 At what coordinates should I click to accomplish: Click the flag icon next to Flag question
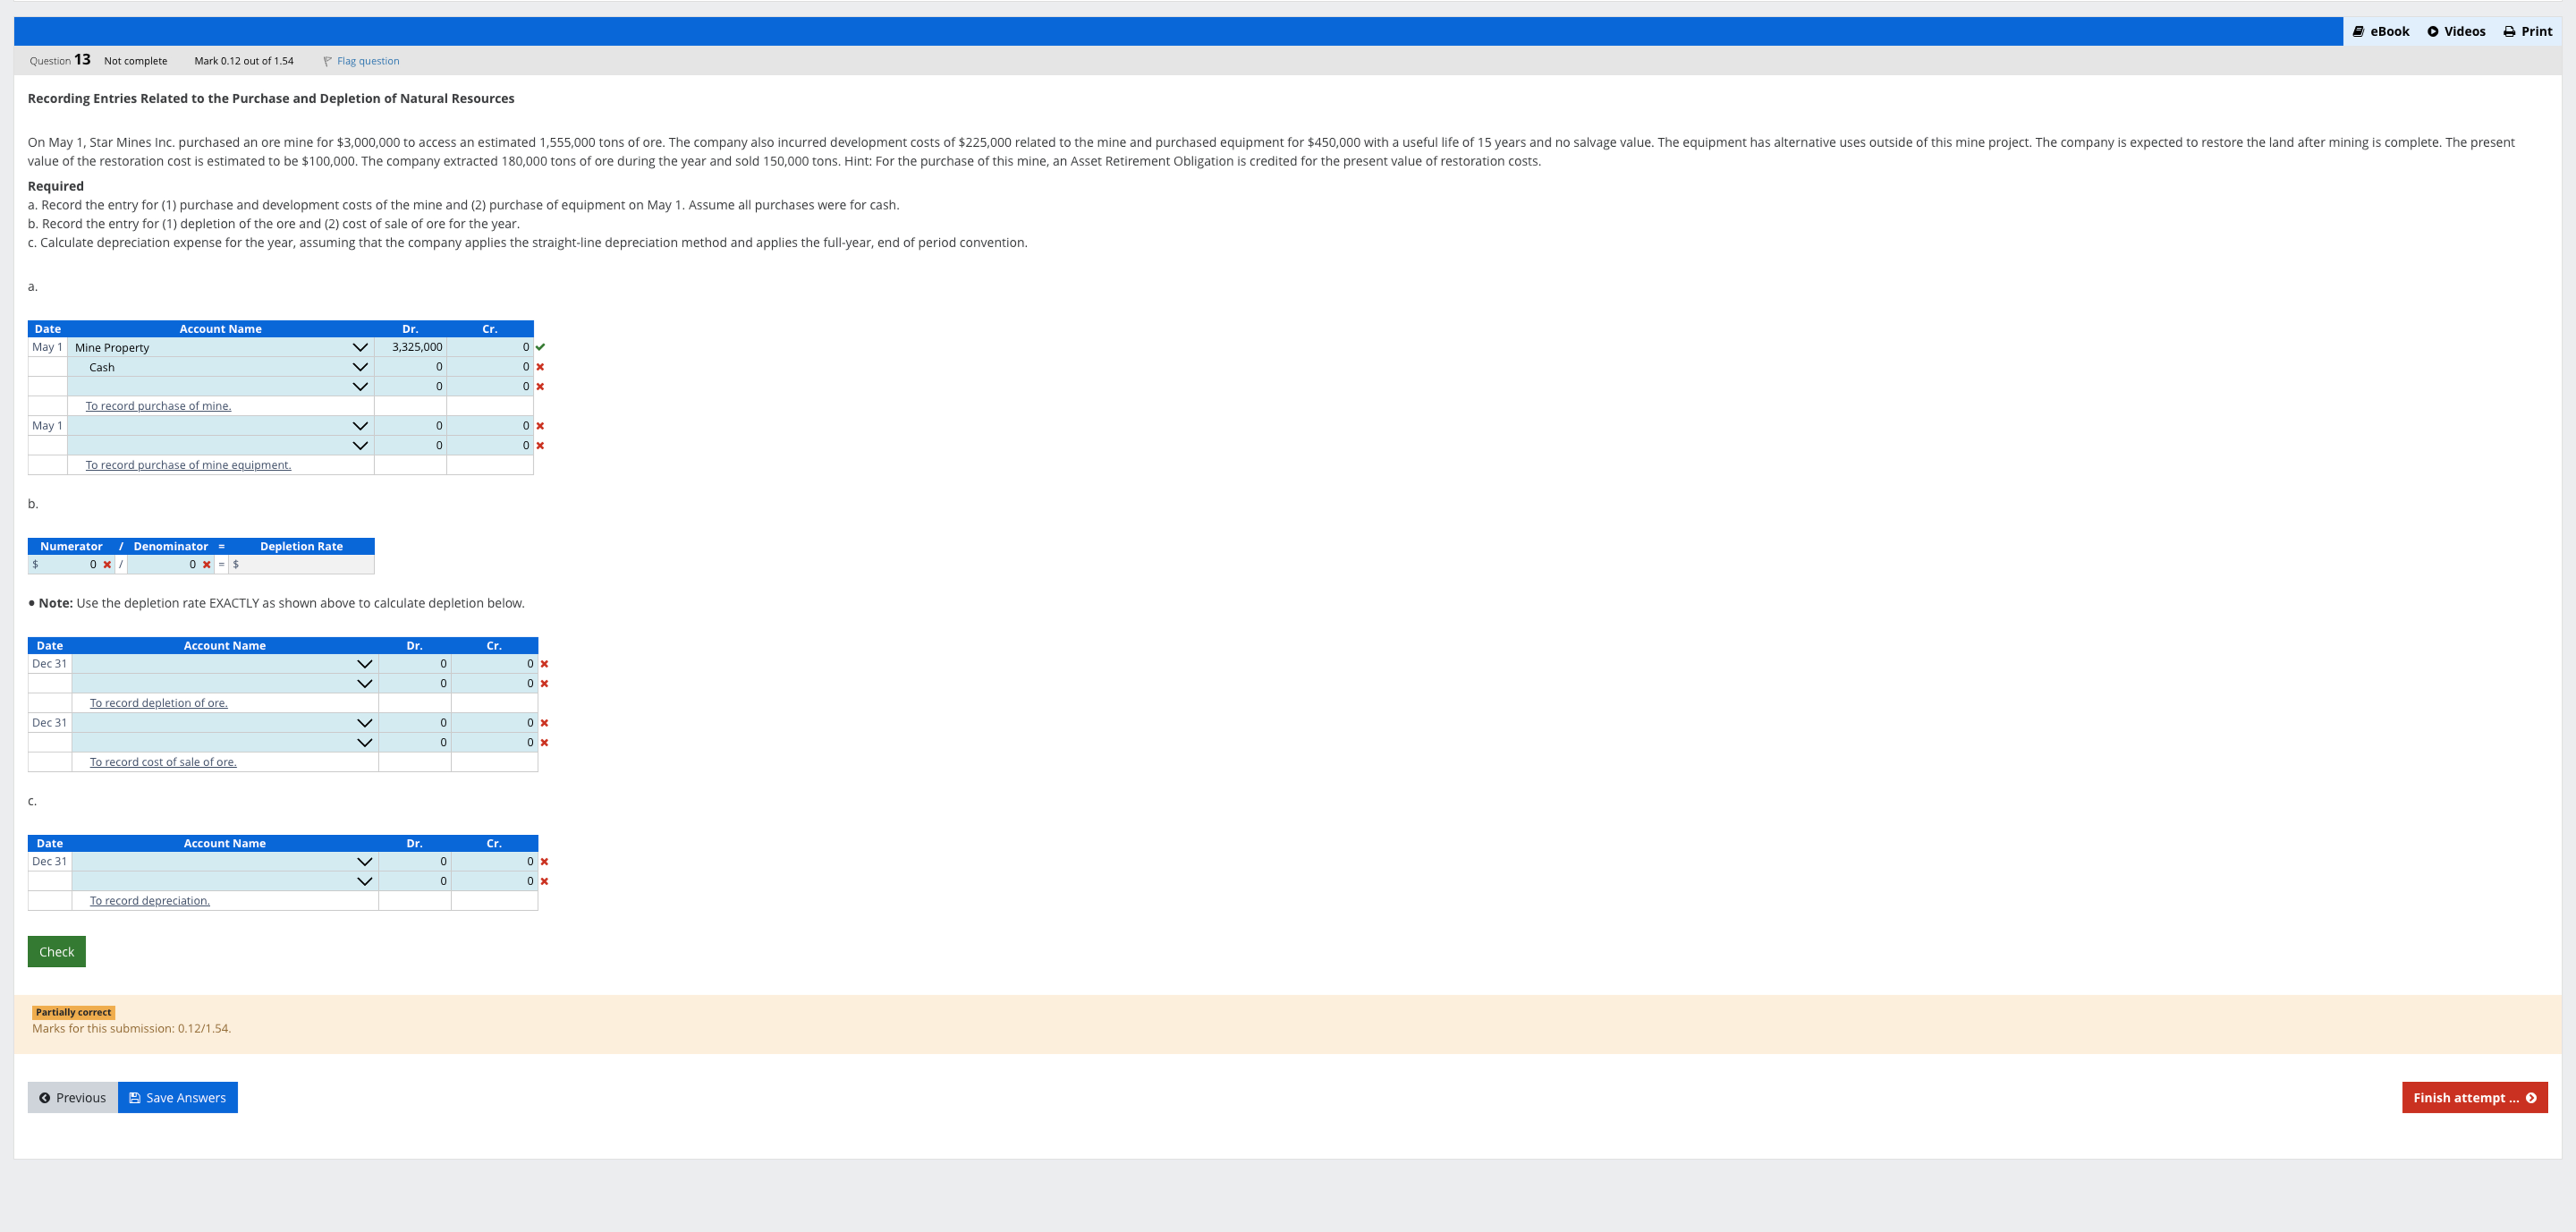pos(327,61)
